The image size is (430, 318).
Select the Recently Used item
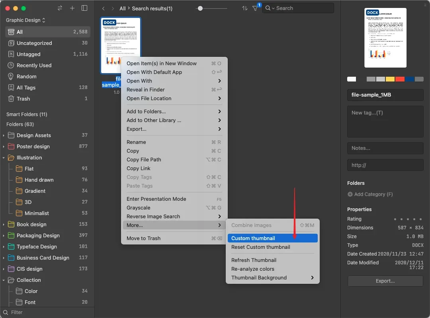(x=34, y=65)
